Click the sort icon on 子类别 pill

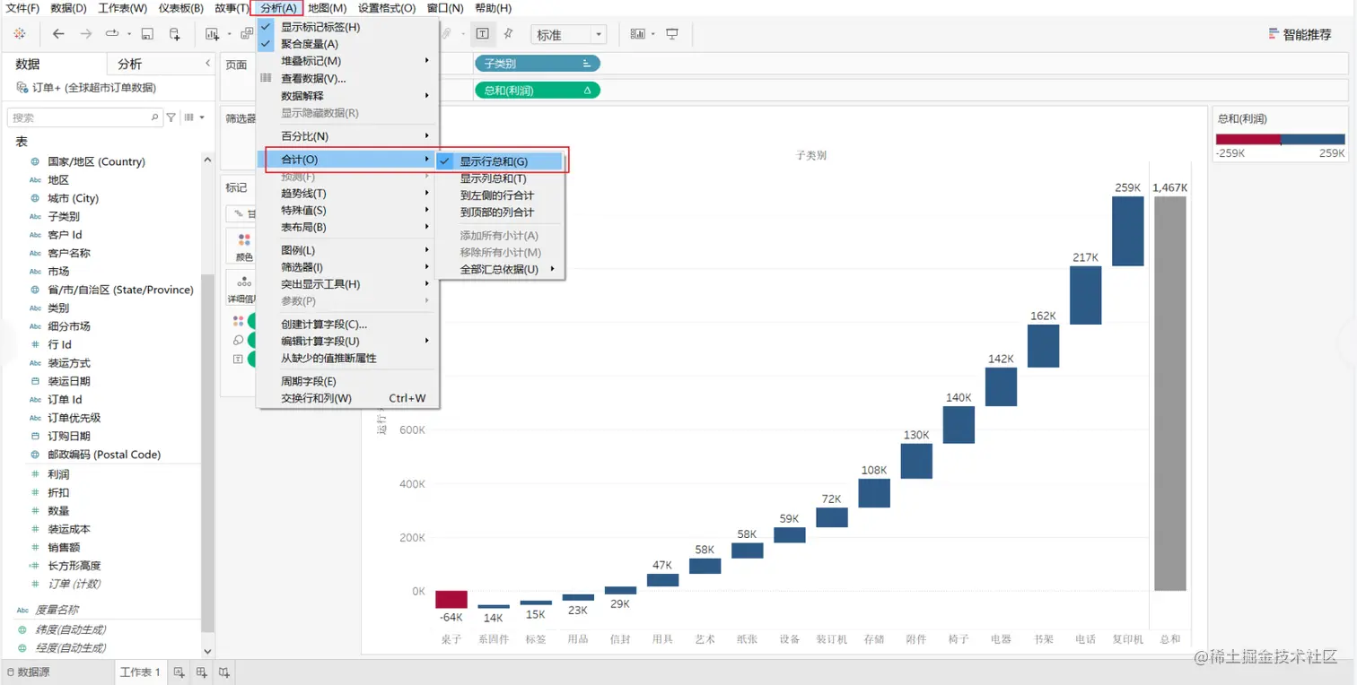pos(586,64)
